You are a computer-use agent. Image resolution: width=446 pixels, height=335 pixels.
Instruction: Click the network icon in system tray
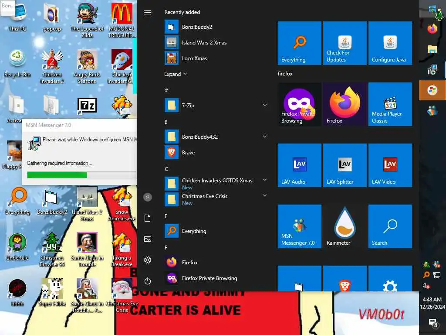tap(436, 275)
